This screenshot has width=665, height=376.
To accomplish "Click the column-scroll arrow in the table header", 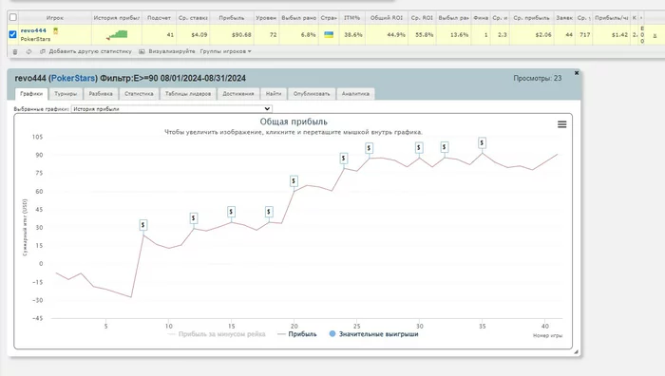I will 641,18.
